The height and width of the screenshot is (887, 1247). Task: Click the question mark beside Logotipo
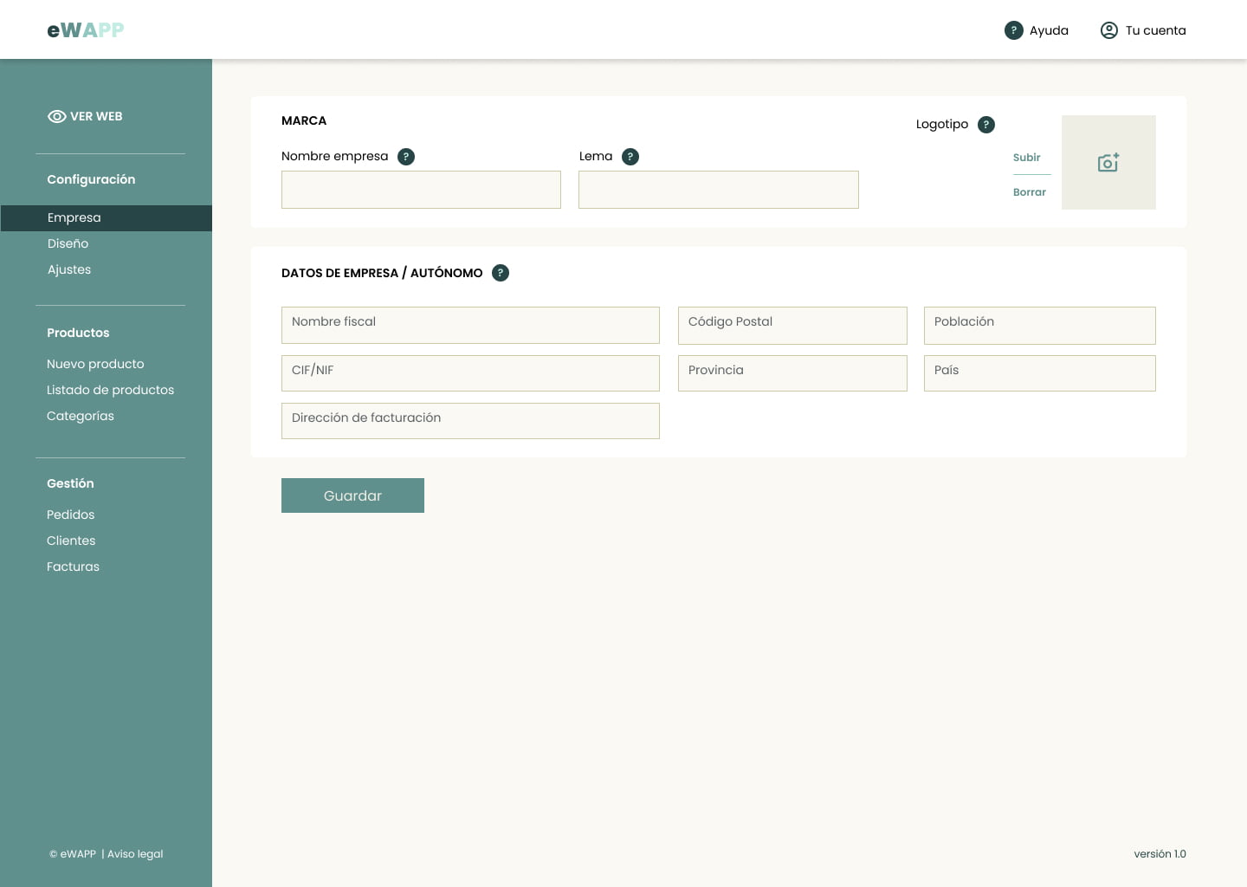click(985, 125)
